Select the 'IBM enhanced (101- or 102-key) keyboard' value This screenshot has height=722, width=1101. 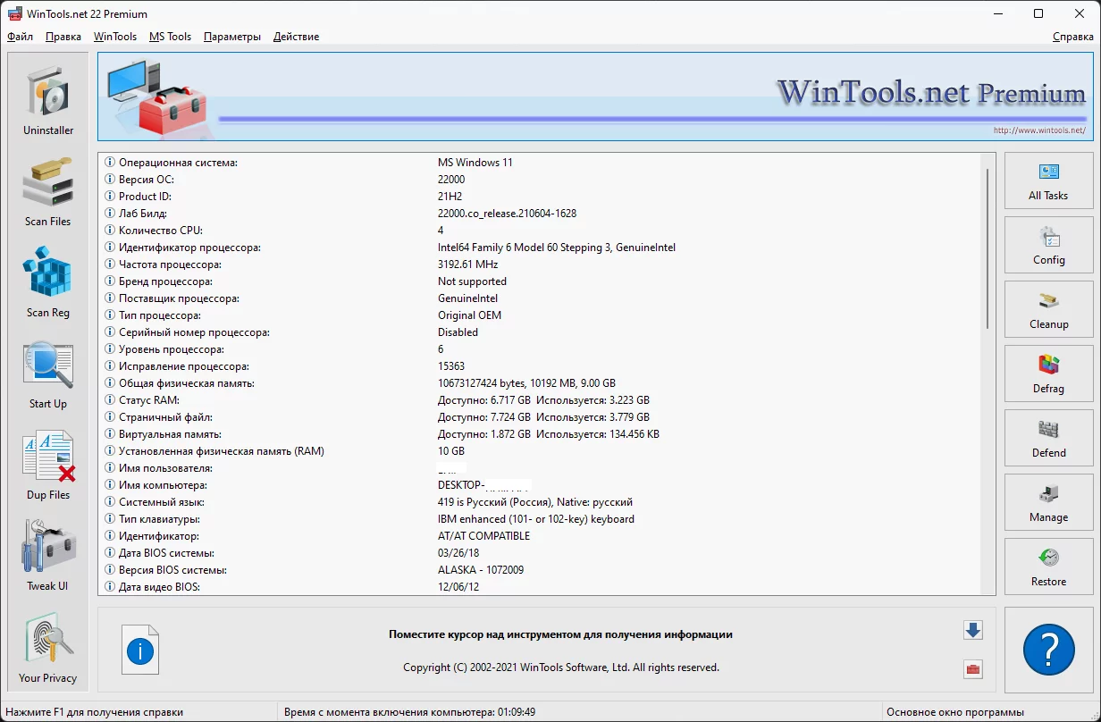[x=536, y=519]
